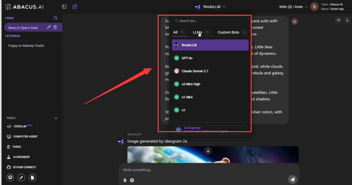
Task: Switch to the LLMs tab
Action: [201, 32]
